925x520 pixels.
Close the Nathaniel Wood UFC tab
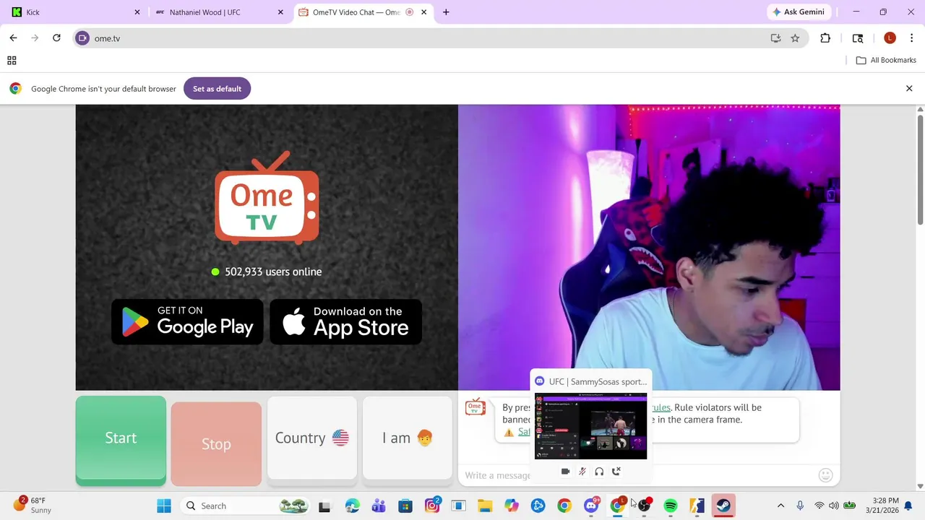point(280,12)
